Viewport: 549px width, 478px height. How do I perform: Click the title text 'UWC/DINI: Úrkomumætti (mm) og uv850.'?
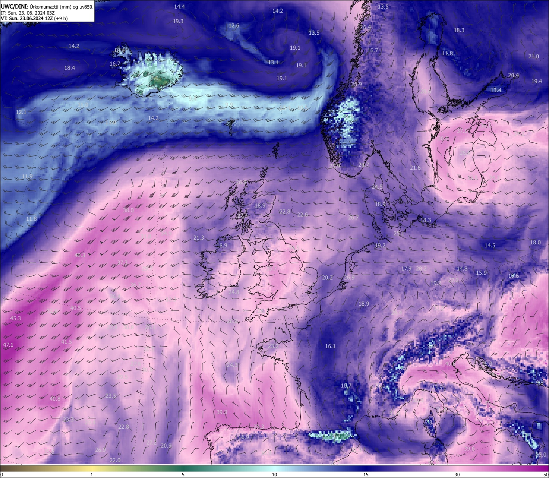47,7
